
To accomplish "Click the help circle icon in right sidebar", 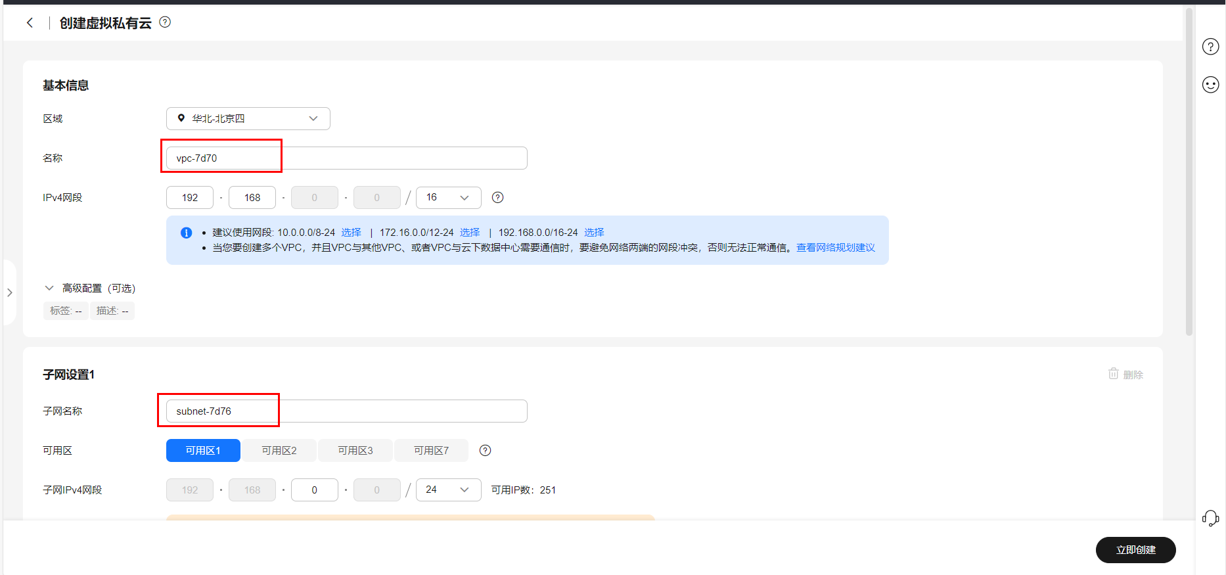I will 1210,47.
